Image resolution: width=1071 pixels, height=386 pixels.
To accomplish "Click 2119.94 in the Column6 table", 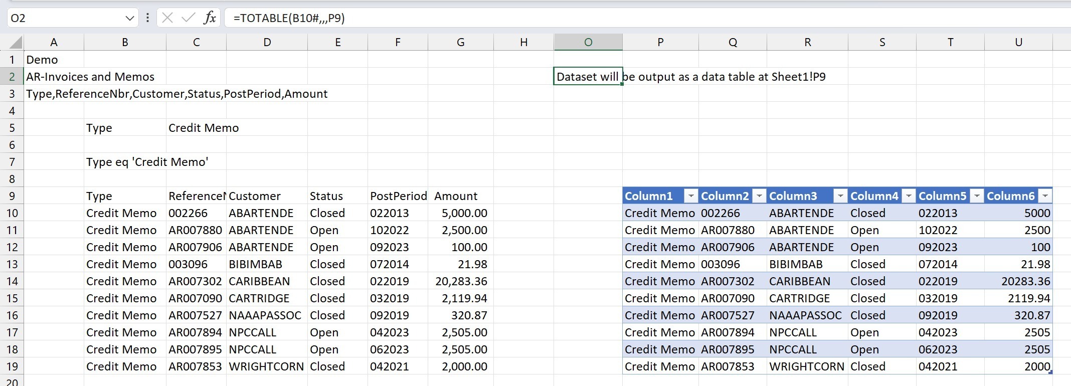I will pos(1018,298).
